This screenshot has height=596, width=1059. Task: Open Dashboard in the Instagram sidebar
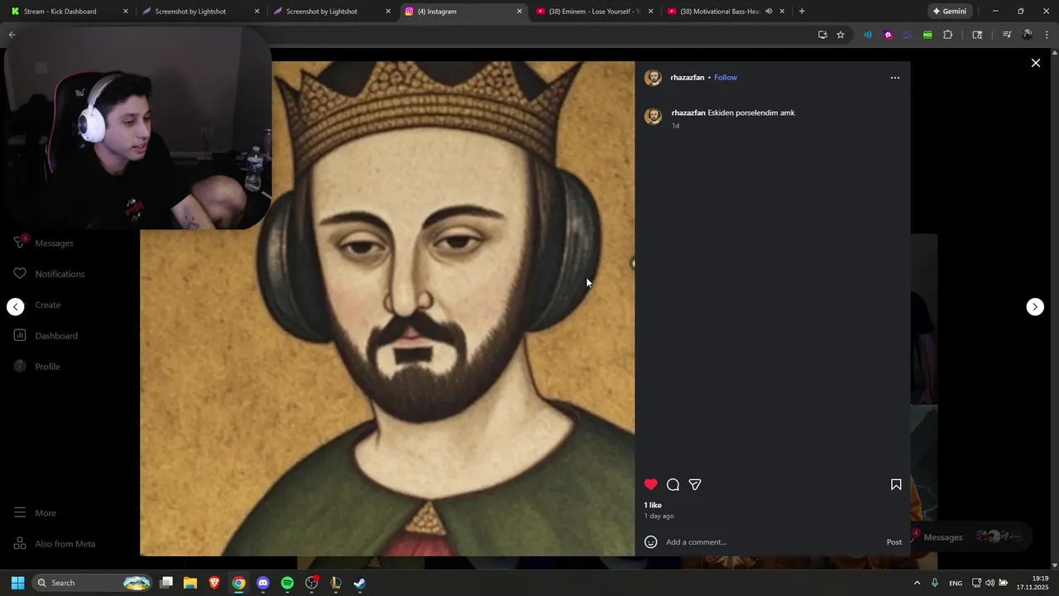(x=46, y=336)
